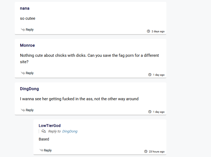Click the clock icon on DingDong's comment timestamp

(x=150, y=112)
